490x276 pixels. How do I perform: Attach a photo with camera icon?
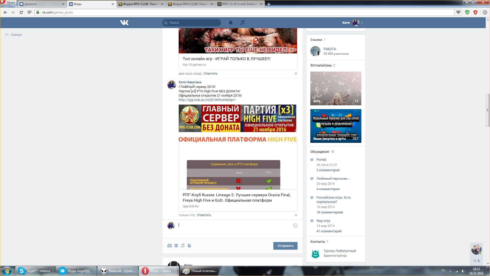click(x=169, y=246)
